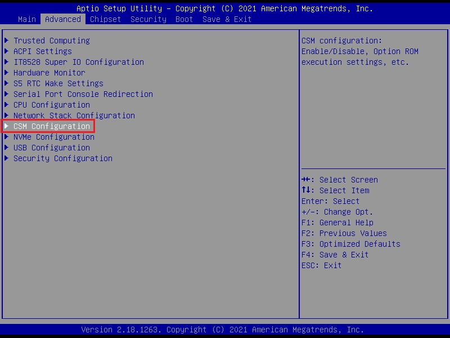
Task: Switch to the Chipset tab
Action: tap(105, 19)
